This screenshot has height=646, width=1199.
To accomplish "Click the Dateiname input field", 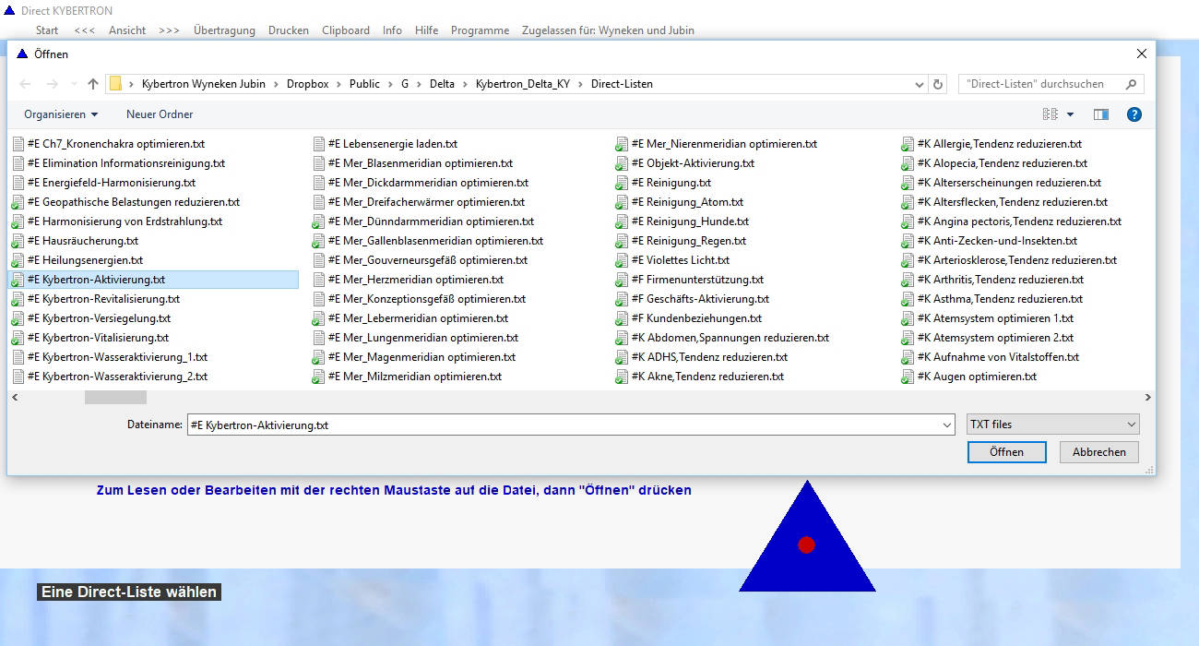I will click(x=563, y=425).
